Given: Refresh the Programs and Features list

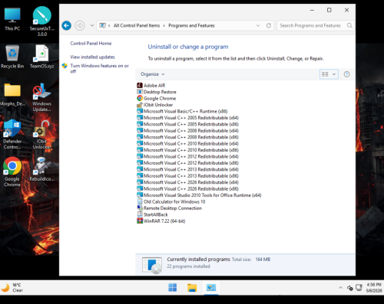Looking at the screenshot, I should [x=269, y=25].
